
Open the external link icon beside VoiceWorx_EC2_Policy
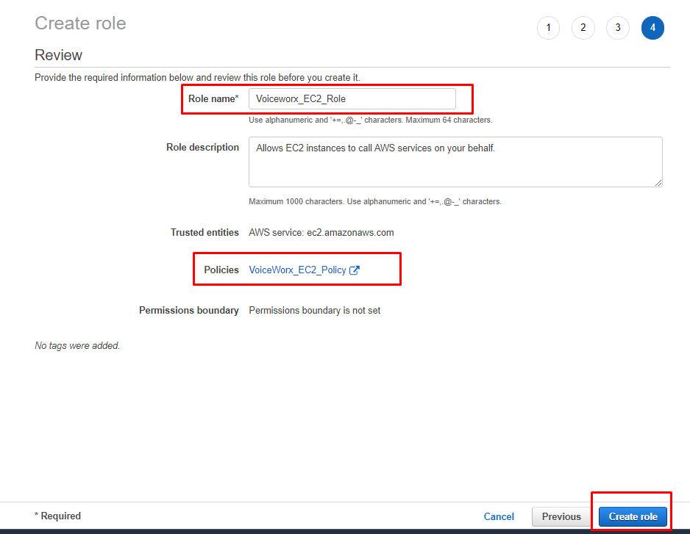(x=355, y=270)
